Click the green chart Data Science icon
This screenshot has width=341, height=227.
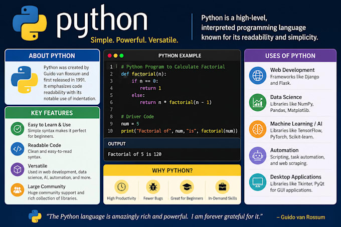[258, 103]
